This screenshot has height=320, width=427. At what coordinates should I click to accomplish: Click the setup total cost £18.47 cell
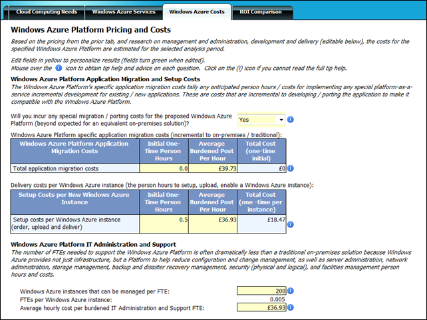pyautogui.click(x=261, y=224)
